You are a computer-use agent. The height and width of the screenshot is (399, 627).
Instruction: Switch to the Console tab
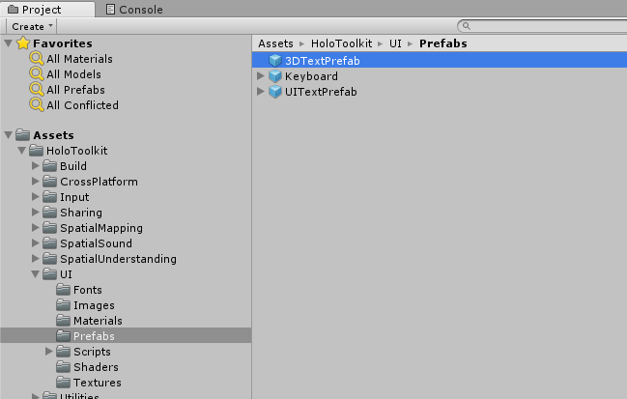tap(133, 10)
